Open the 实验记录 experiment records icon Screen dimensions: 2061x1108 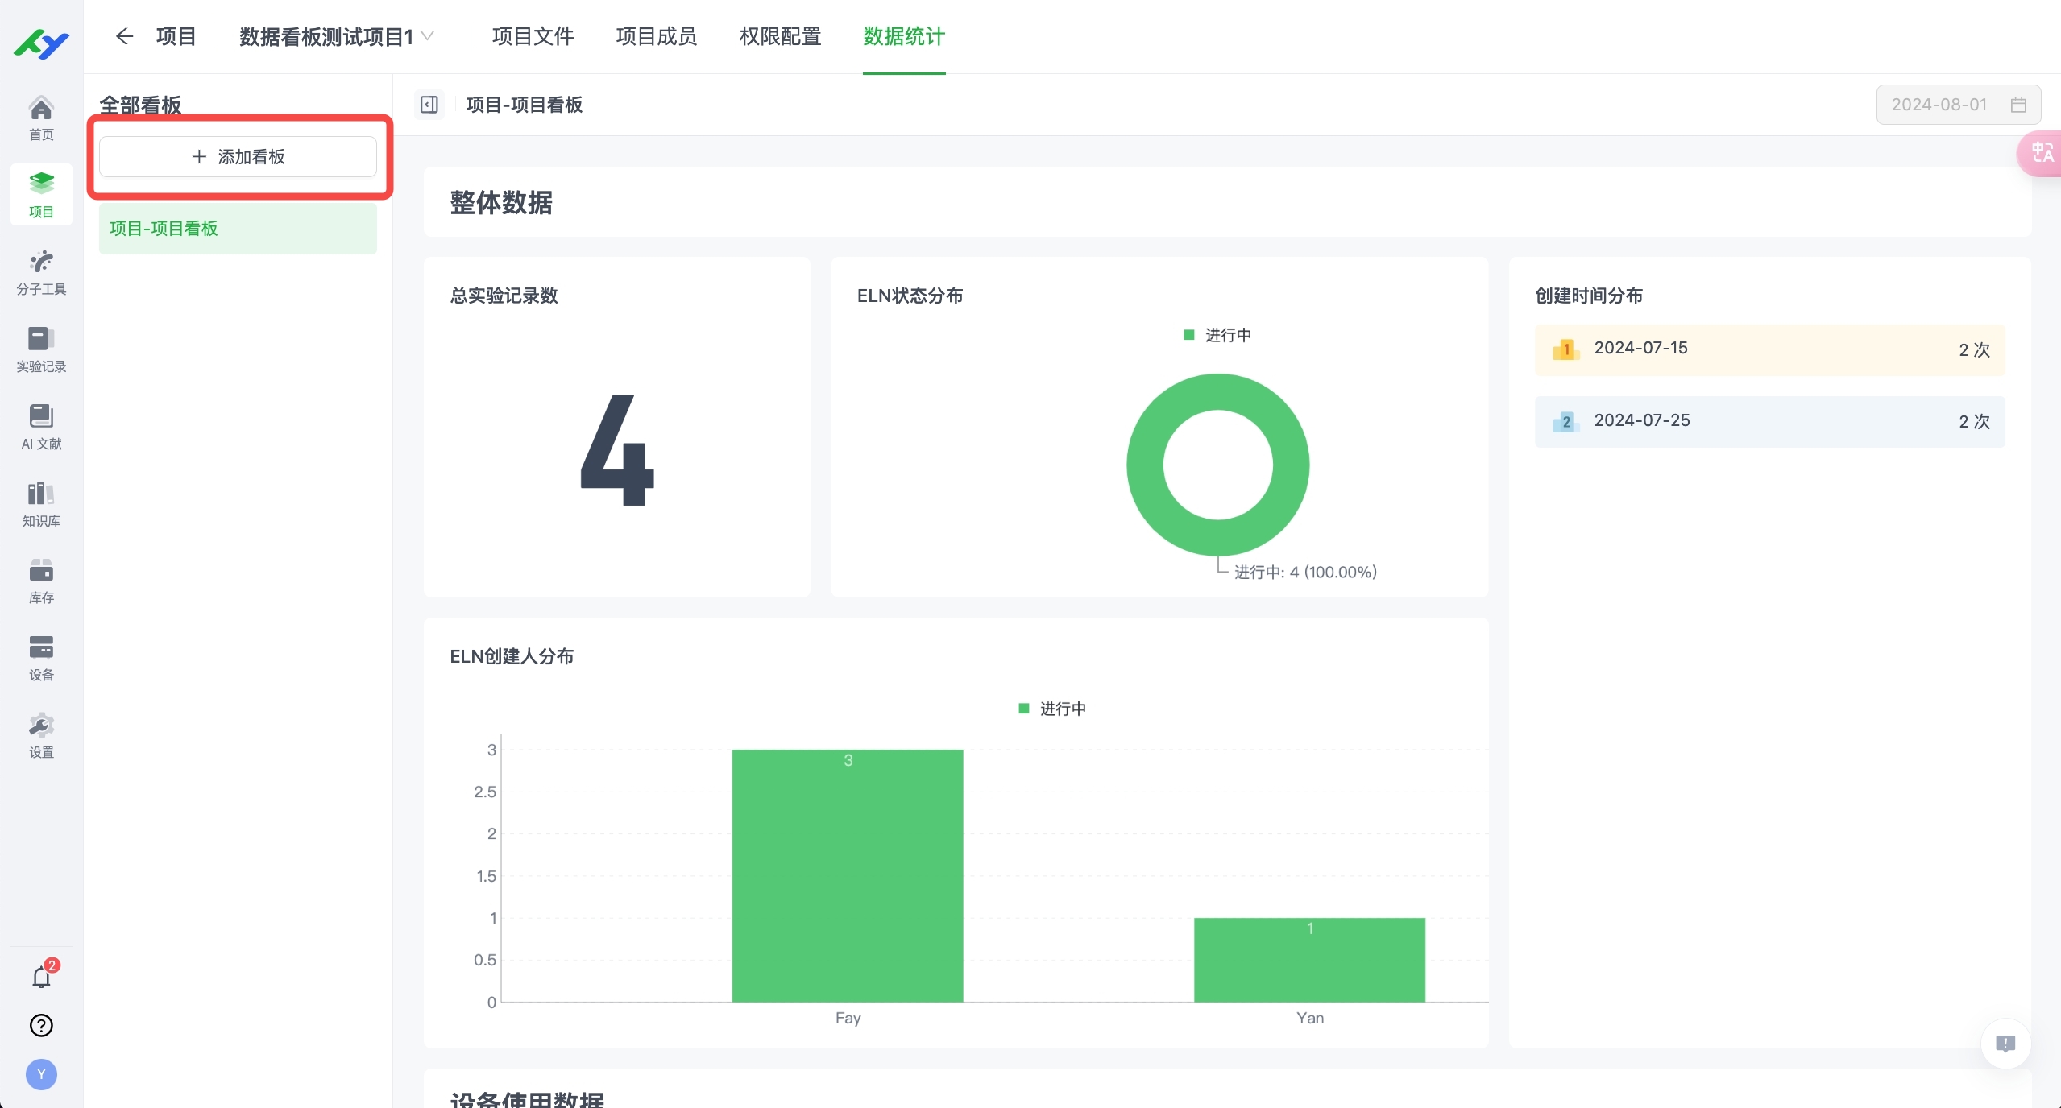[41, 349]
